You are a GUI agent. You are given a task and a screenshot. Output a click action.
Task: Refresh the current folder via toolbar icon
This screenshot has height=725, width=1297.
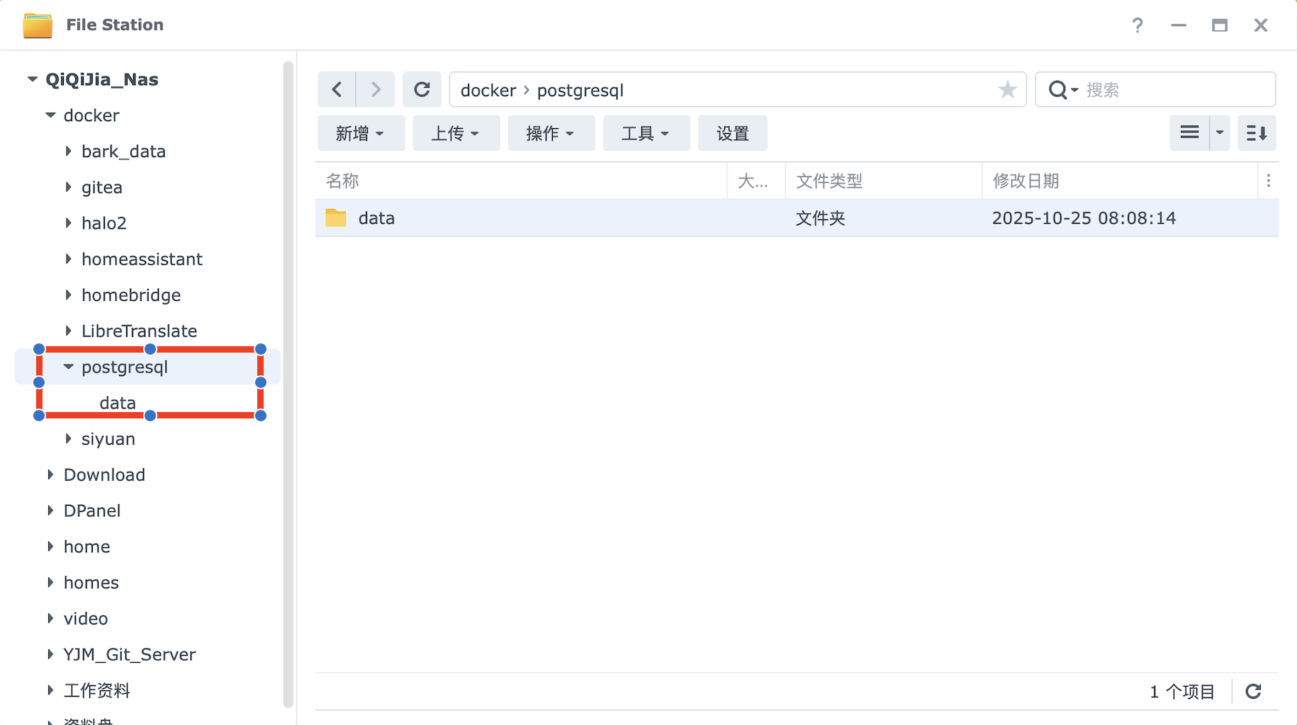coord(422,90)
